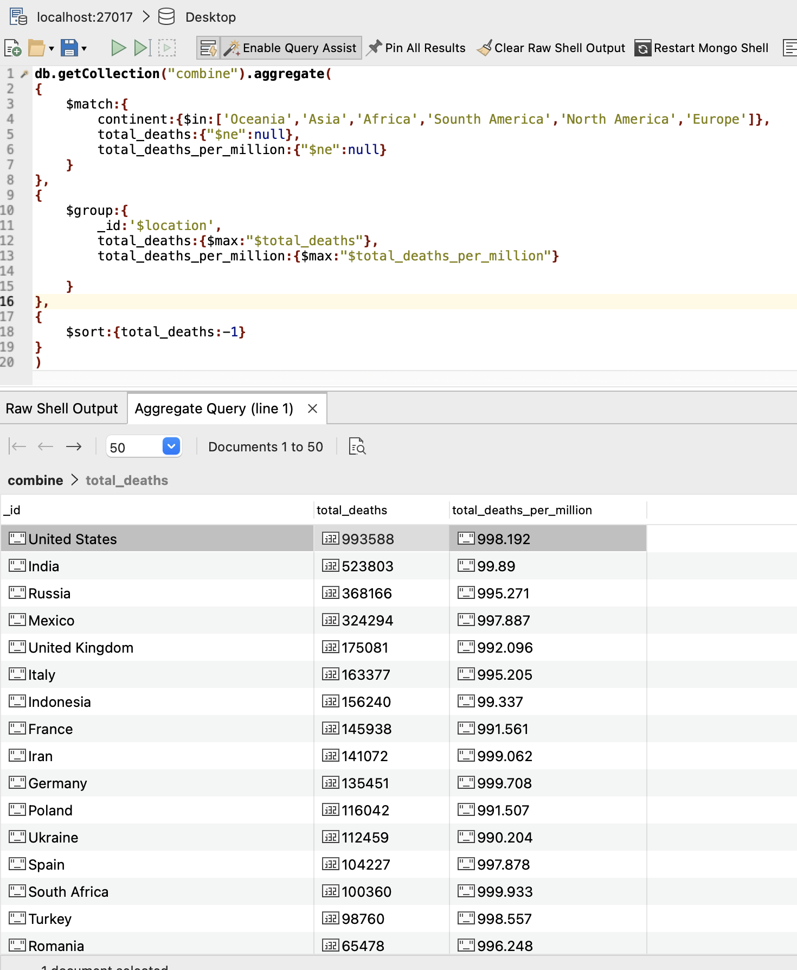Toggle Pin All Results
This screenshot has width=797, height=970.
coord(416,48)
